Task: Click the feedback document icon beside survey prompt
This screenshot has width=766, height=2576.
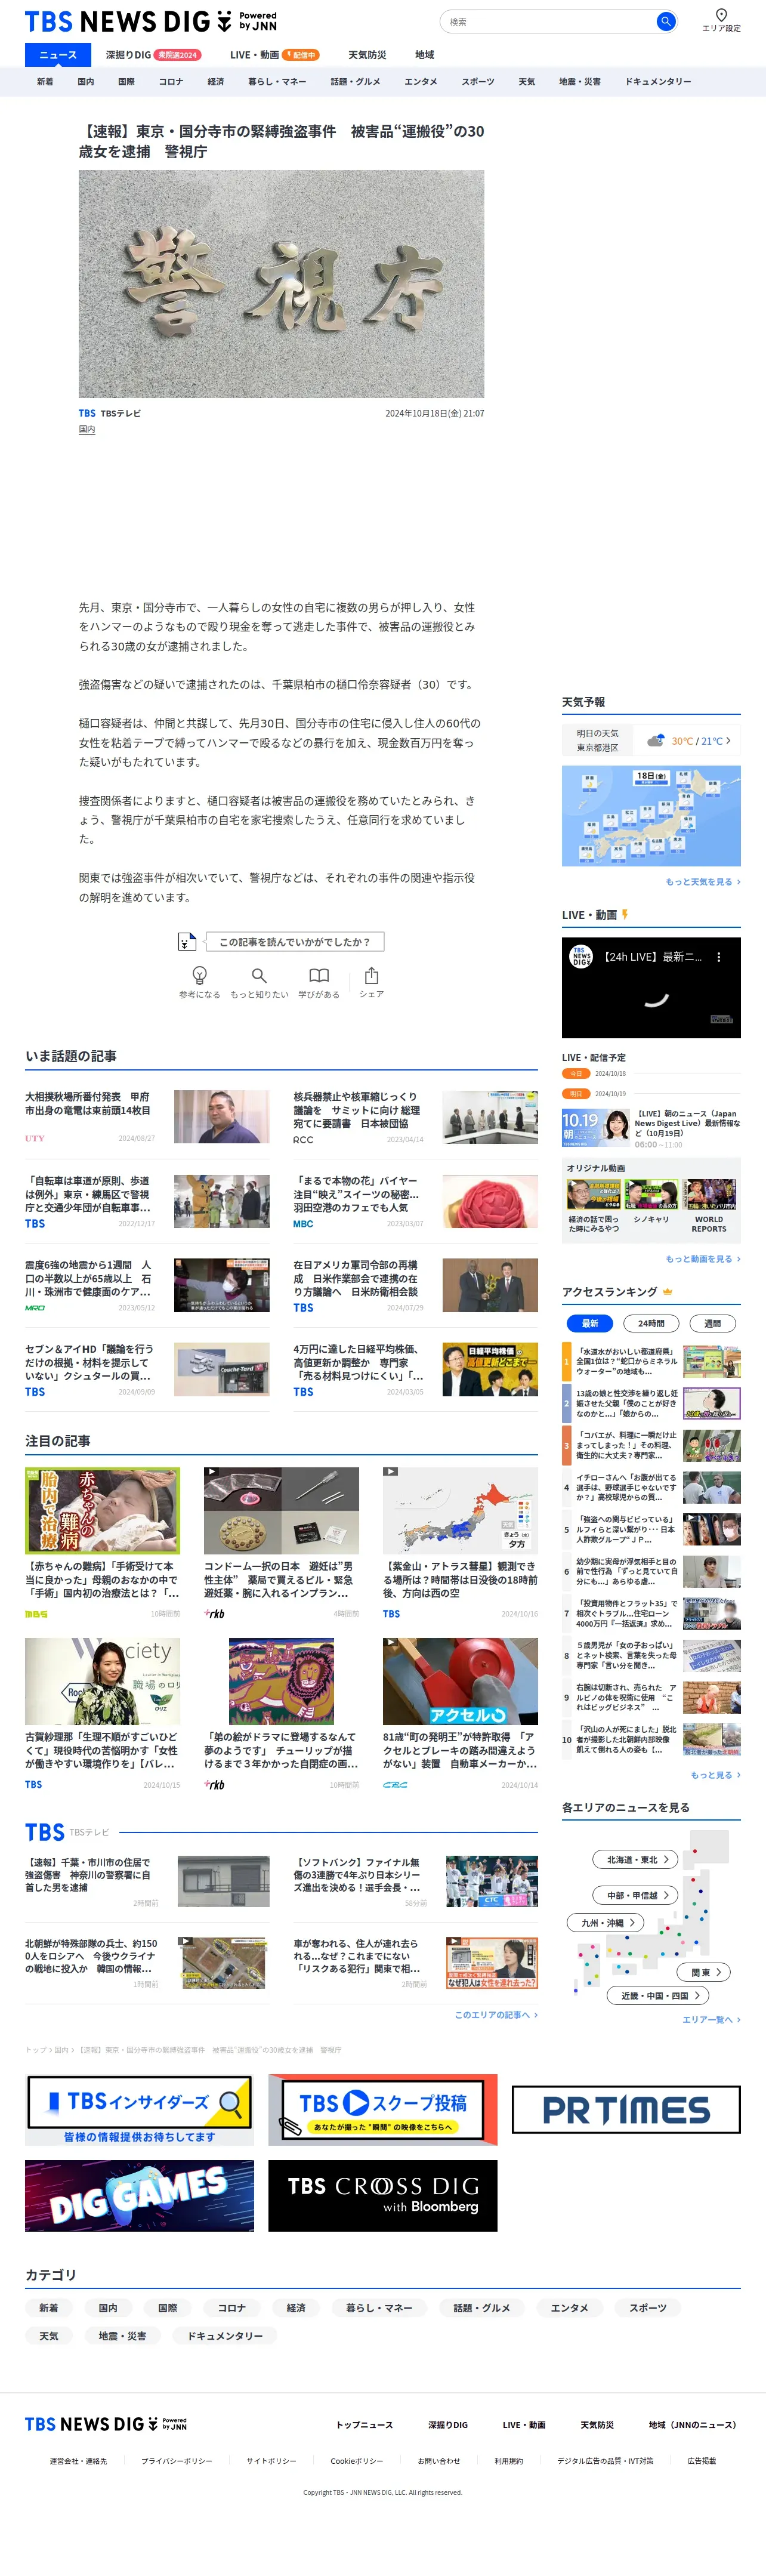Action: pyautogui.click(x=187, y=941)
